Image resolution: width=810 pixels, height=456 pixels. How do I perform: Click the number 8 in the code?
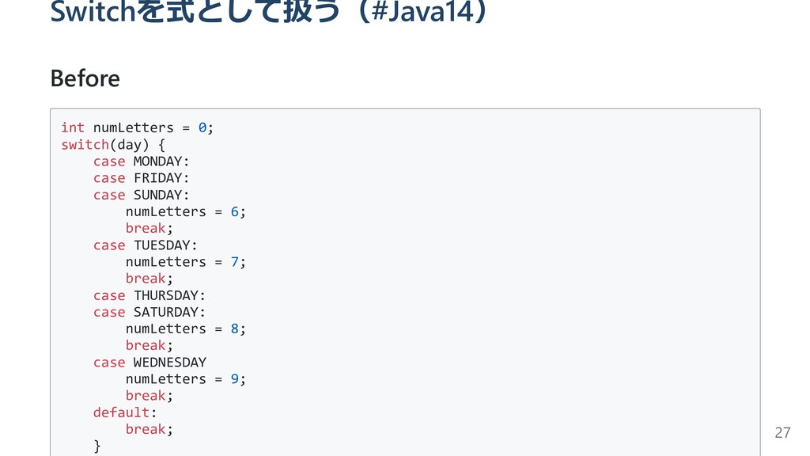point(234,329)
